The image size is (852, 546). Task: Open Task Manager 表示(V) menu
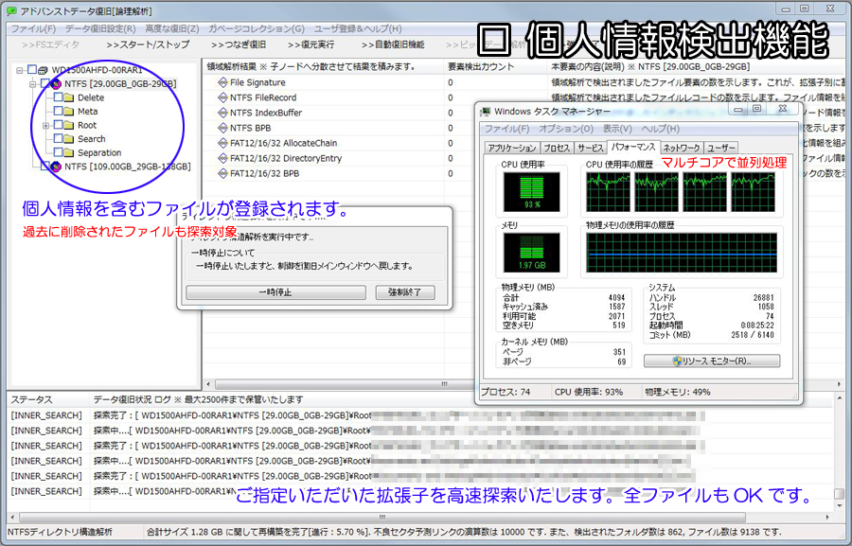[x=617, y=129]
